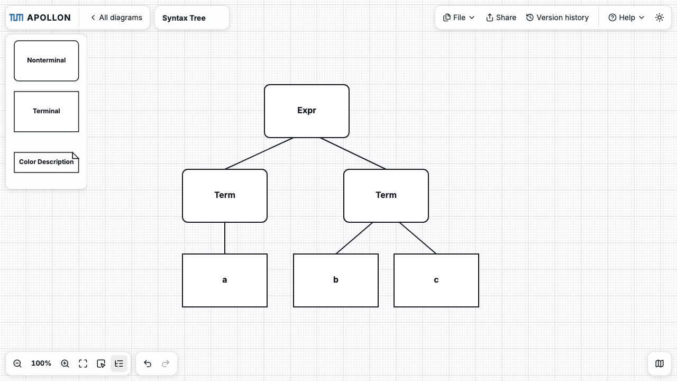
Task: Select the Terminal palette element
Action: (47, 112)
